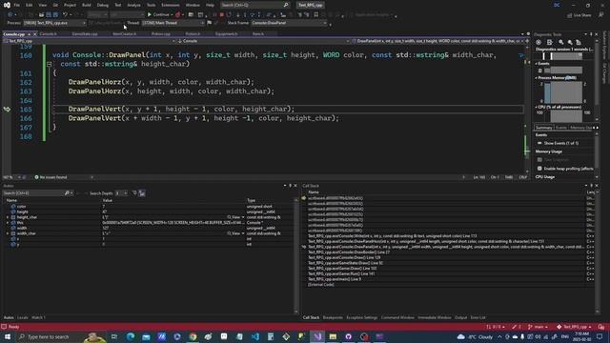Image resolution: width=610 pixels, height=343 pixels.
Task: Close the Console.cpp editor tab
Action: pos(34,34)
